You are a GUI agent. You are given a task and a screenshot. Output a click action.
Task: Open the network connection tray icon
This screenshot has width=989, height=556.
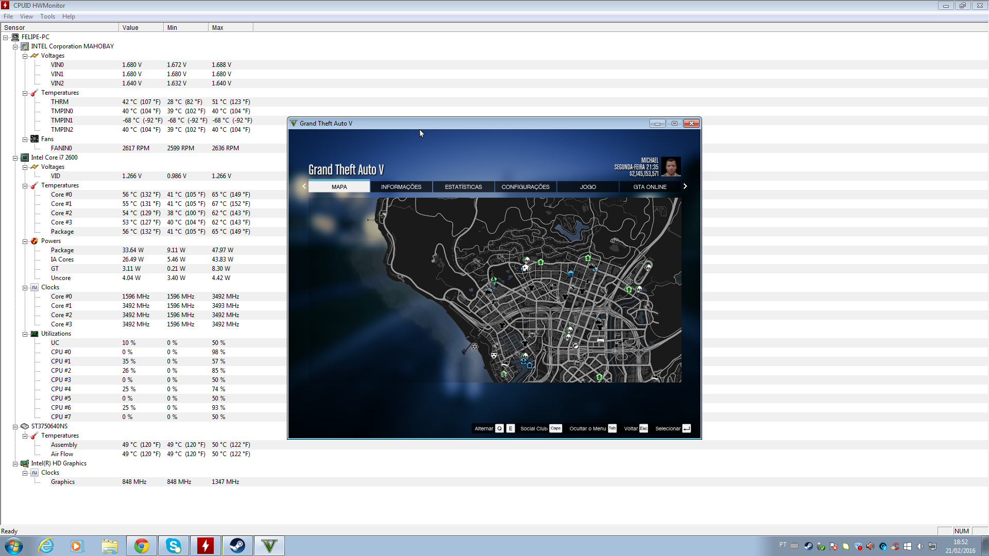[932, 546]
